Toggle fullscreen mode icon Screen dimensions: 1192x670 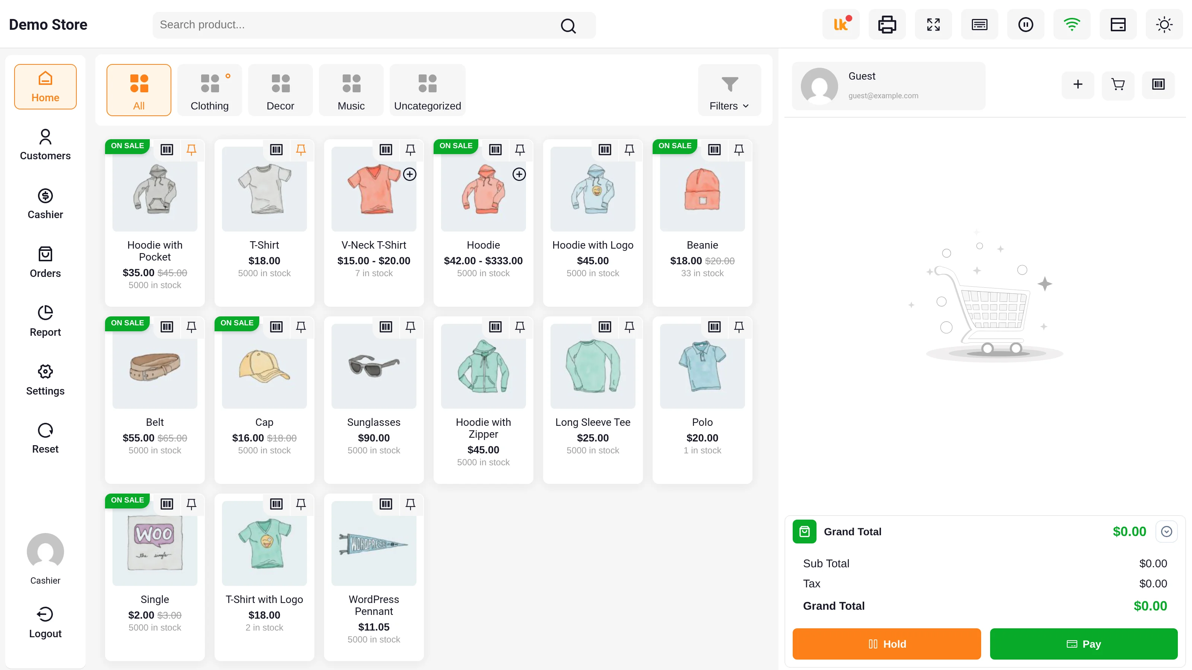[933, 25]
